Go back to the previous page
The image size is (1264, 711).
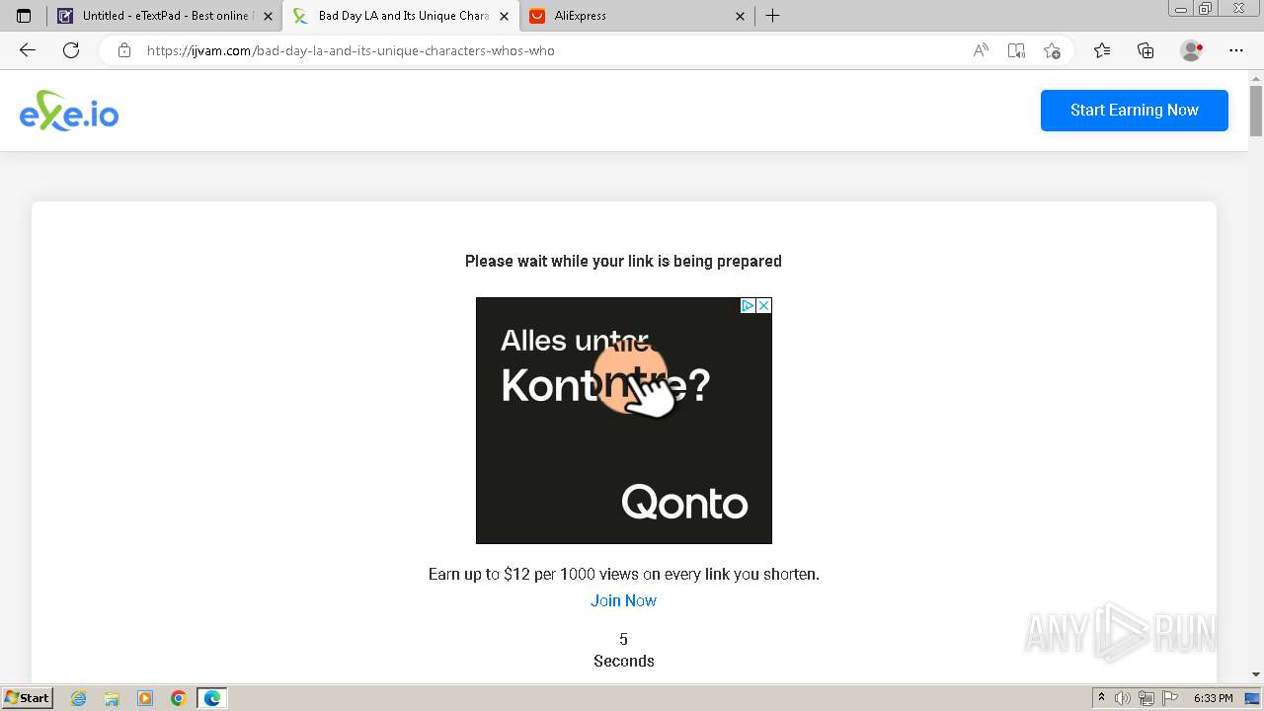(28, 50)
